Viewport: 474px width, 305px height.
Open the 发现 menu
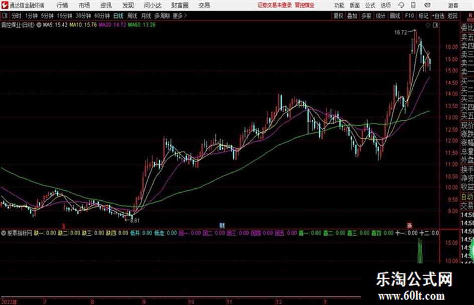128,5
